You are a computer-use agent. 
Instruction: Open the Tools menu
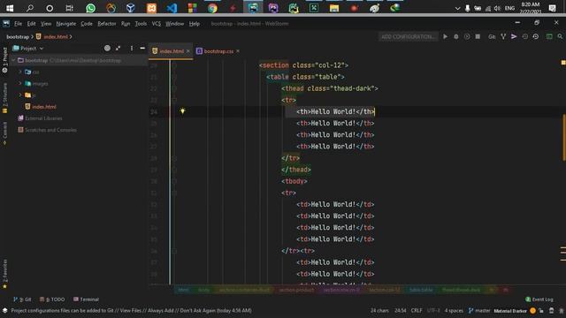141,24
